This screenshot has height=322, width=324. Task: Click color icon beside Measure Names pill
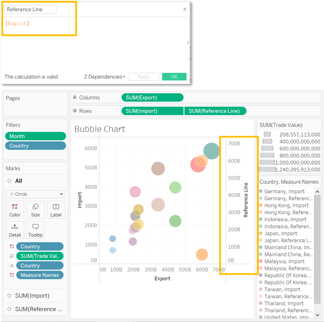pos(12,275)
